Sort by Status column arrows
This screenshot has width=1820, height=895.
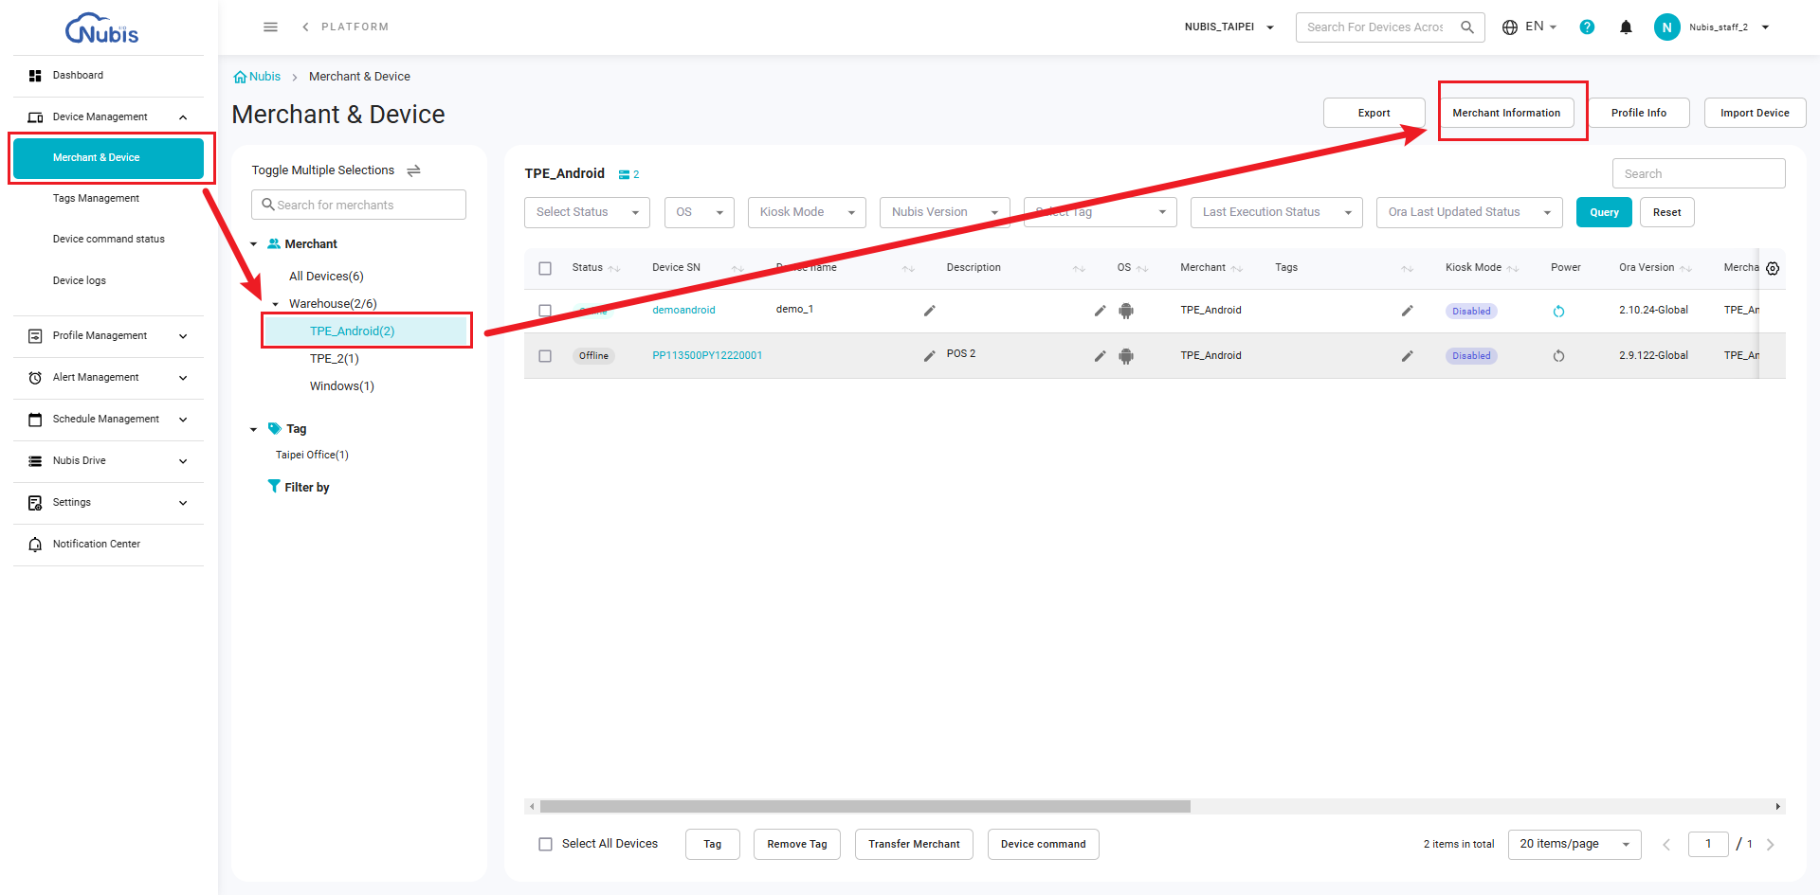click(x=614, y=268)
